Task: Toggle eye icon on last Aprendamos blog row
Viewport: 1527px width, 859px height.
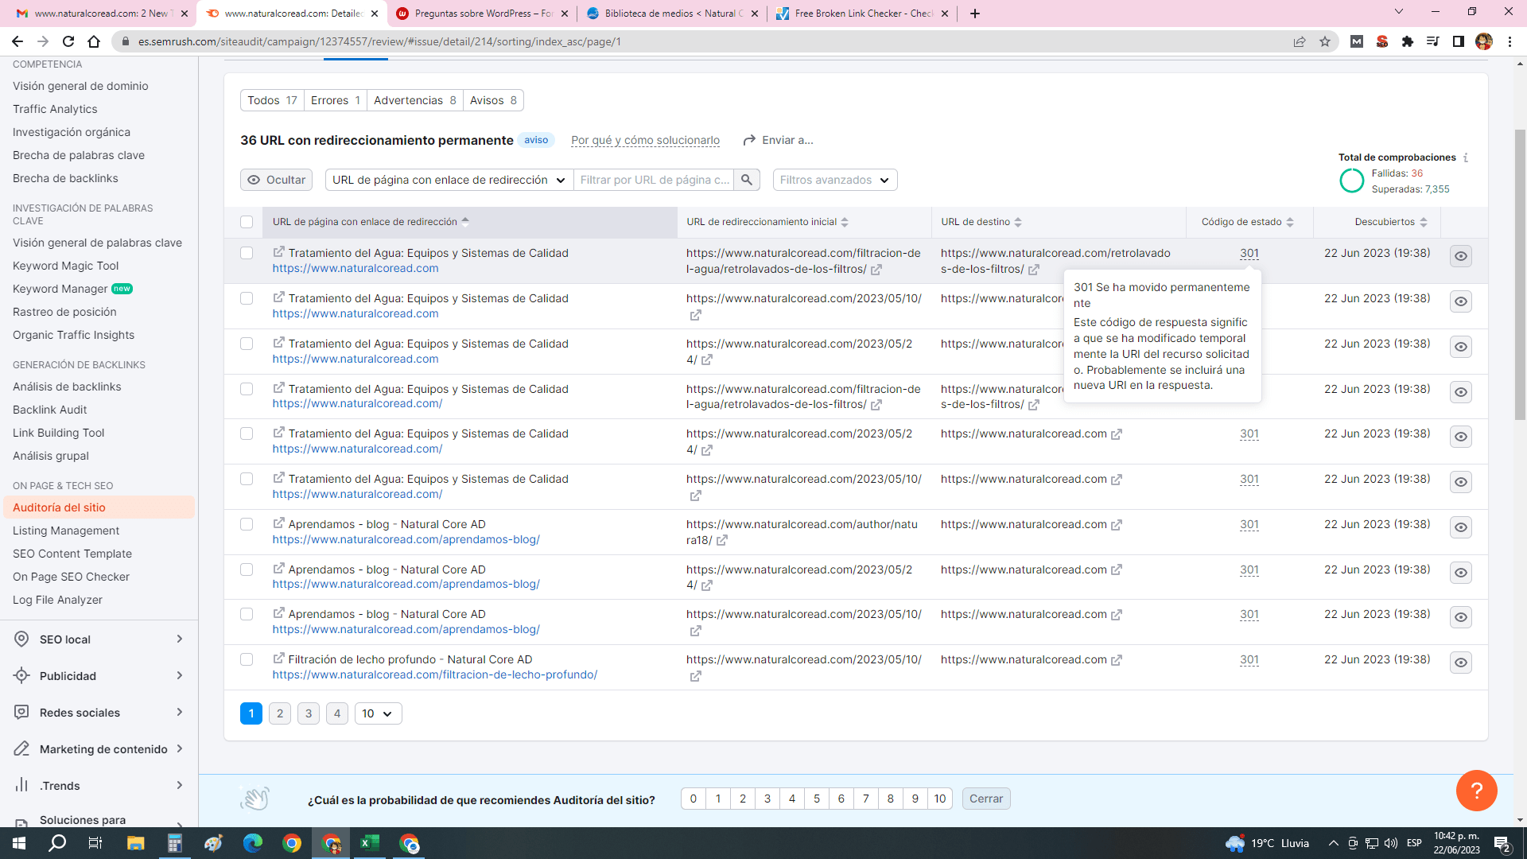Action: (1461, 617)
